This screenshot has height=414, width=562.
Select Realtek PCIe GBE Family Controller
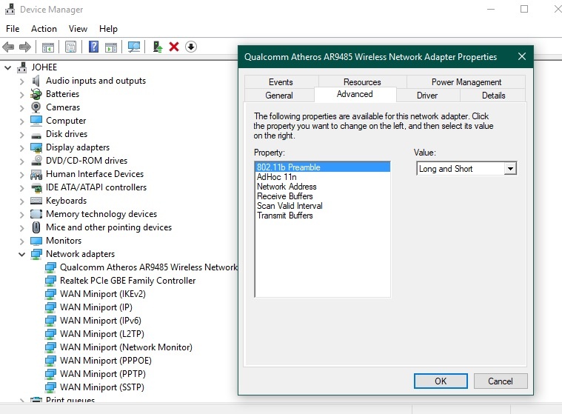point(127,281)
